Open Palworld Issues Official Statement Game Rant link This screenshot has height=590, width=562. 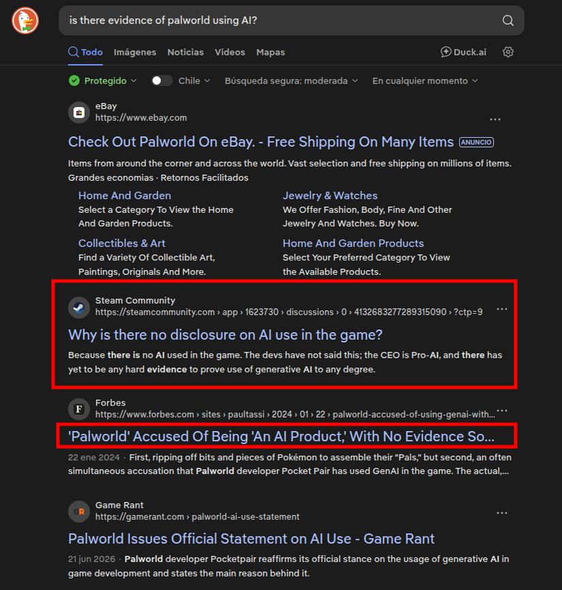click(251, 539)
